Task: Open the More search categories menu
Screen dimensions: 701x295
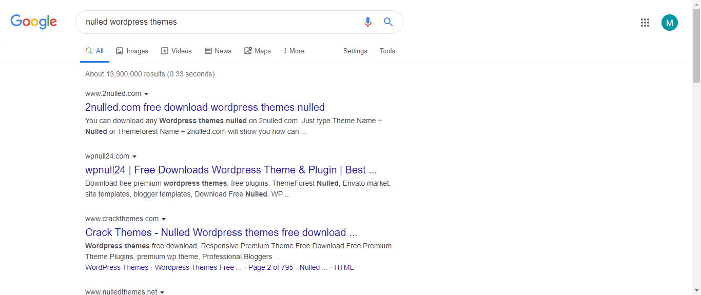Action: click(294, 51)
